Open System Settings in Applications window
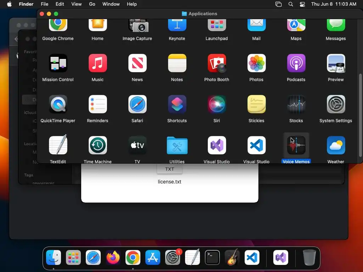 336,104
